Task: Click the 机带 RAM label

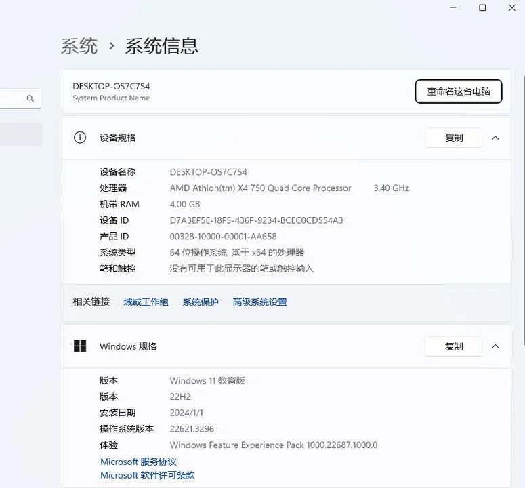Action: tap(119, 204)
